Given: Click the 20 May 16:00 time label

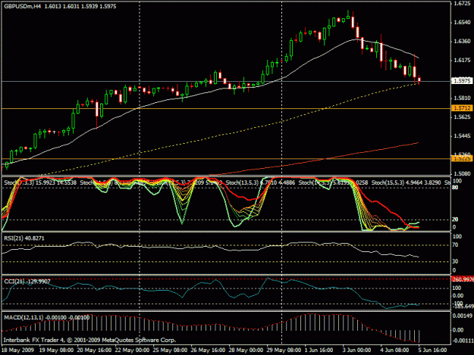Looking at the screenshot, I should point(94,350).
